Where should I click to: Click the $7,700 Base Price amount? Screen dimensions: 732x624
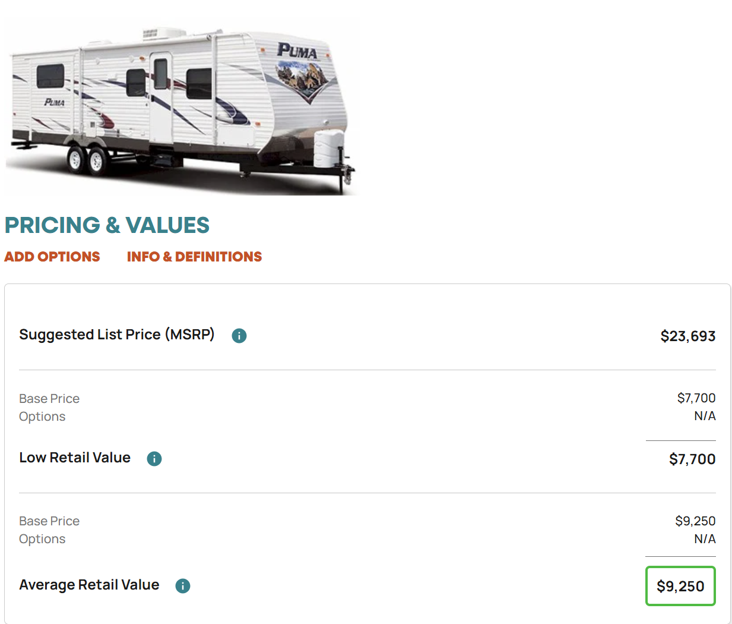[x=696, y=398]
